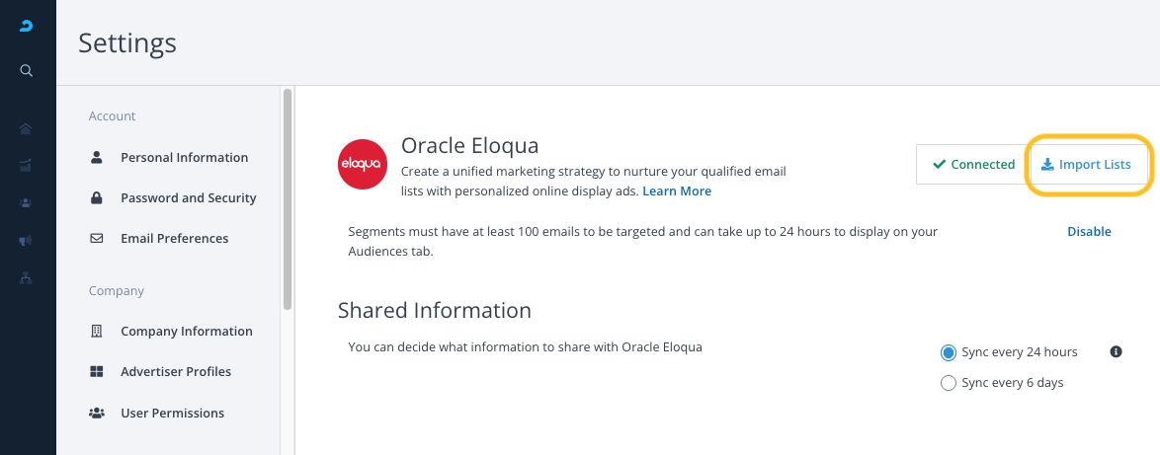The width and height of the screenshot is (1160, 455).
Task: Select Sync every 6 days option
Action: pyautogui.click(x=949, y=383)
